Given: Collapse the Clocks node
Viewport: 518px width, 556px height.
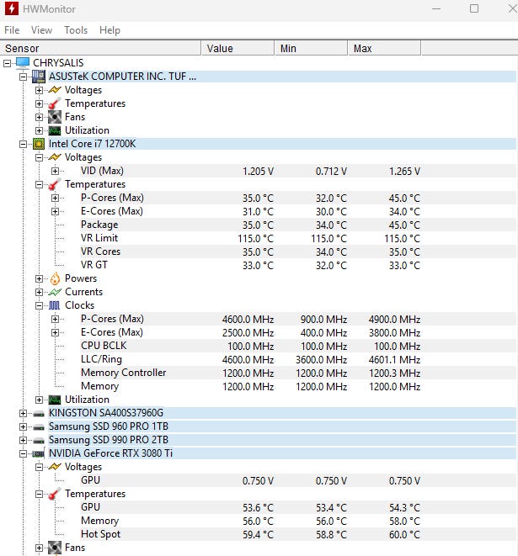Looking at the screenshot, I should (x=39, y=305).
